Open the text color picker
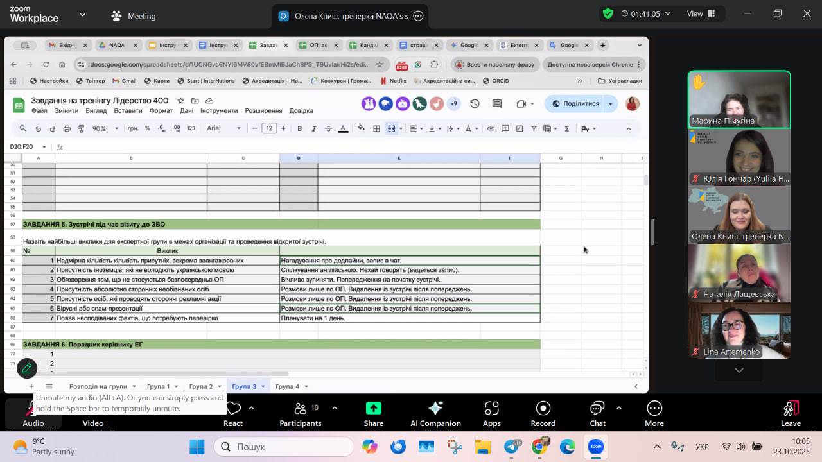 pos(343,128)
